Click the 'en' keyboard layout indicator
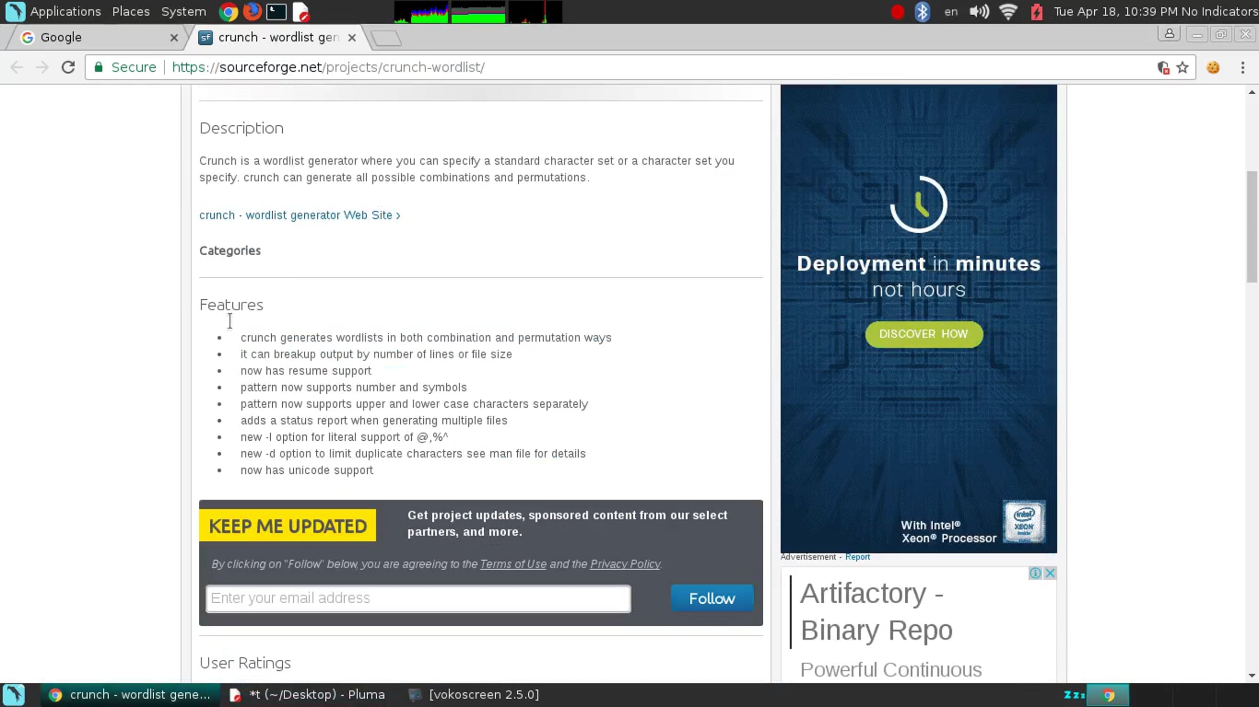 pyautogui.click(x=951, y=12)
